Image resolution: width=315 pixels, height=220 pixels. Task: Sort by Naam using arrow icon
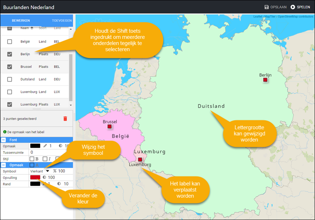(32, 28)
